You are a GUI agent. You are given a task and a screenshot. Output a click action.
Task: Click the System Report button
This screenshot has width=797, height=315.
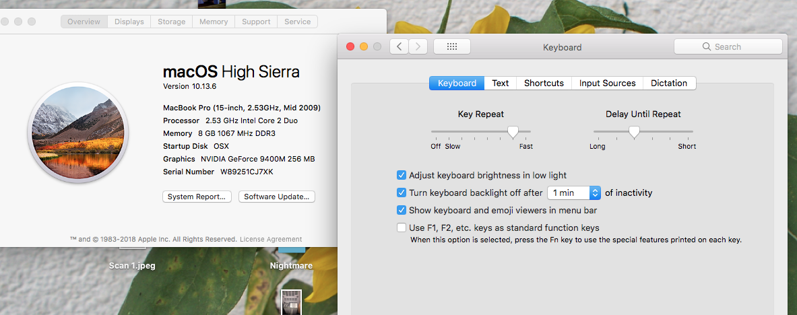pyautogui.click(x=197, y=197)
